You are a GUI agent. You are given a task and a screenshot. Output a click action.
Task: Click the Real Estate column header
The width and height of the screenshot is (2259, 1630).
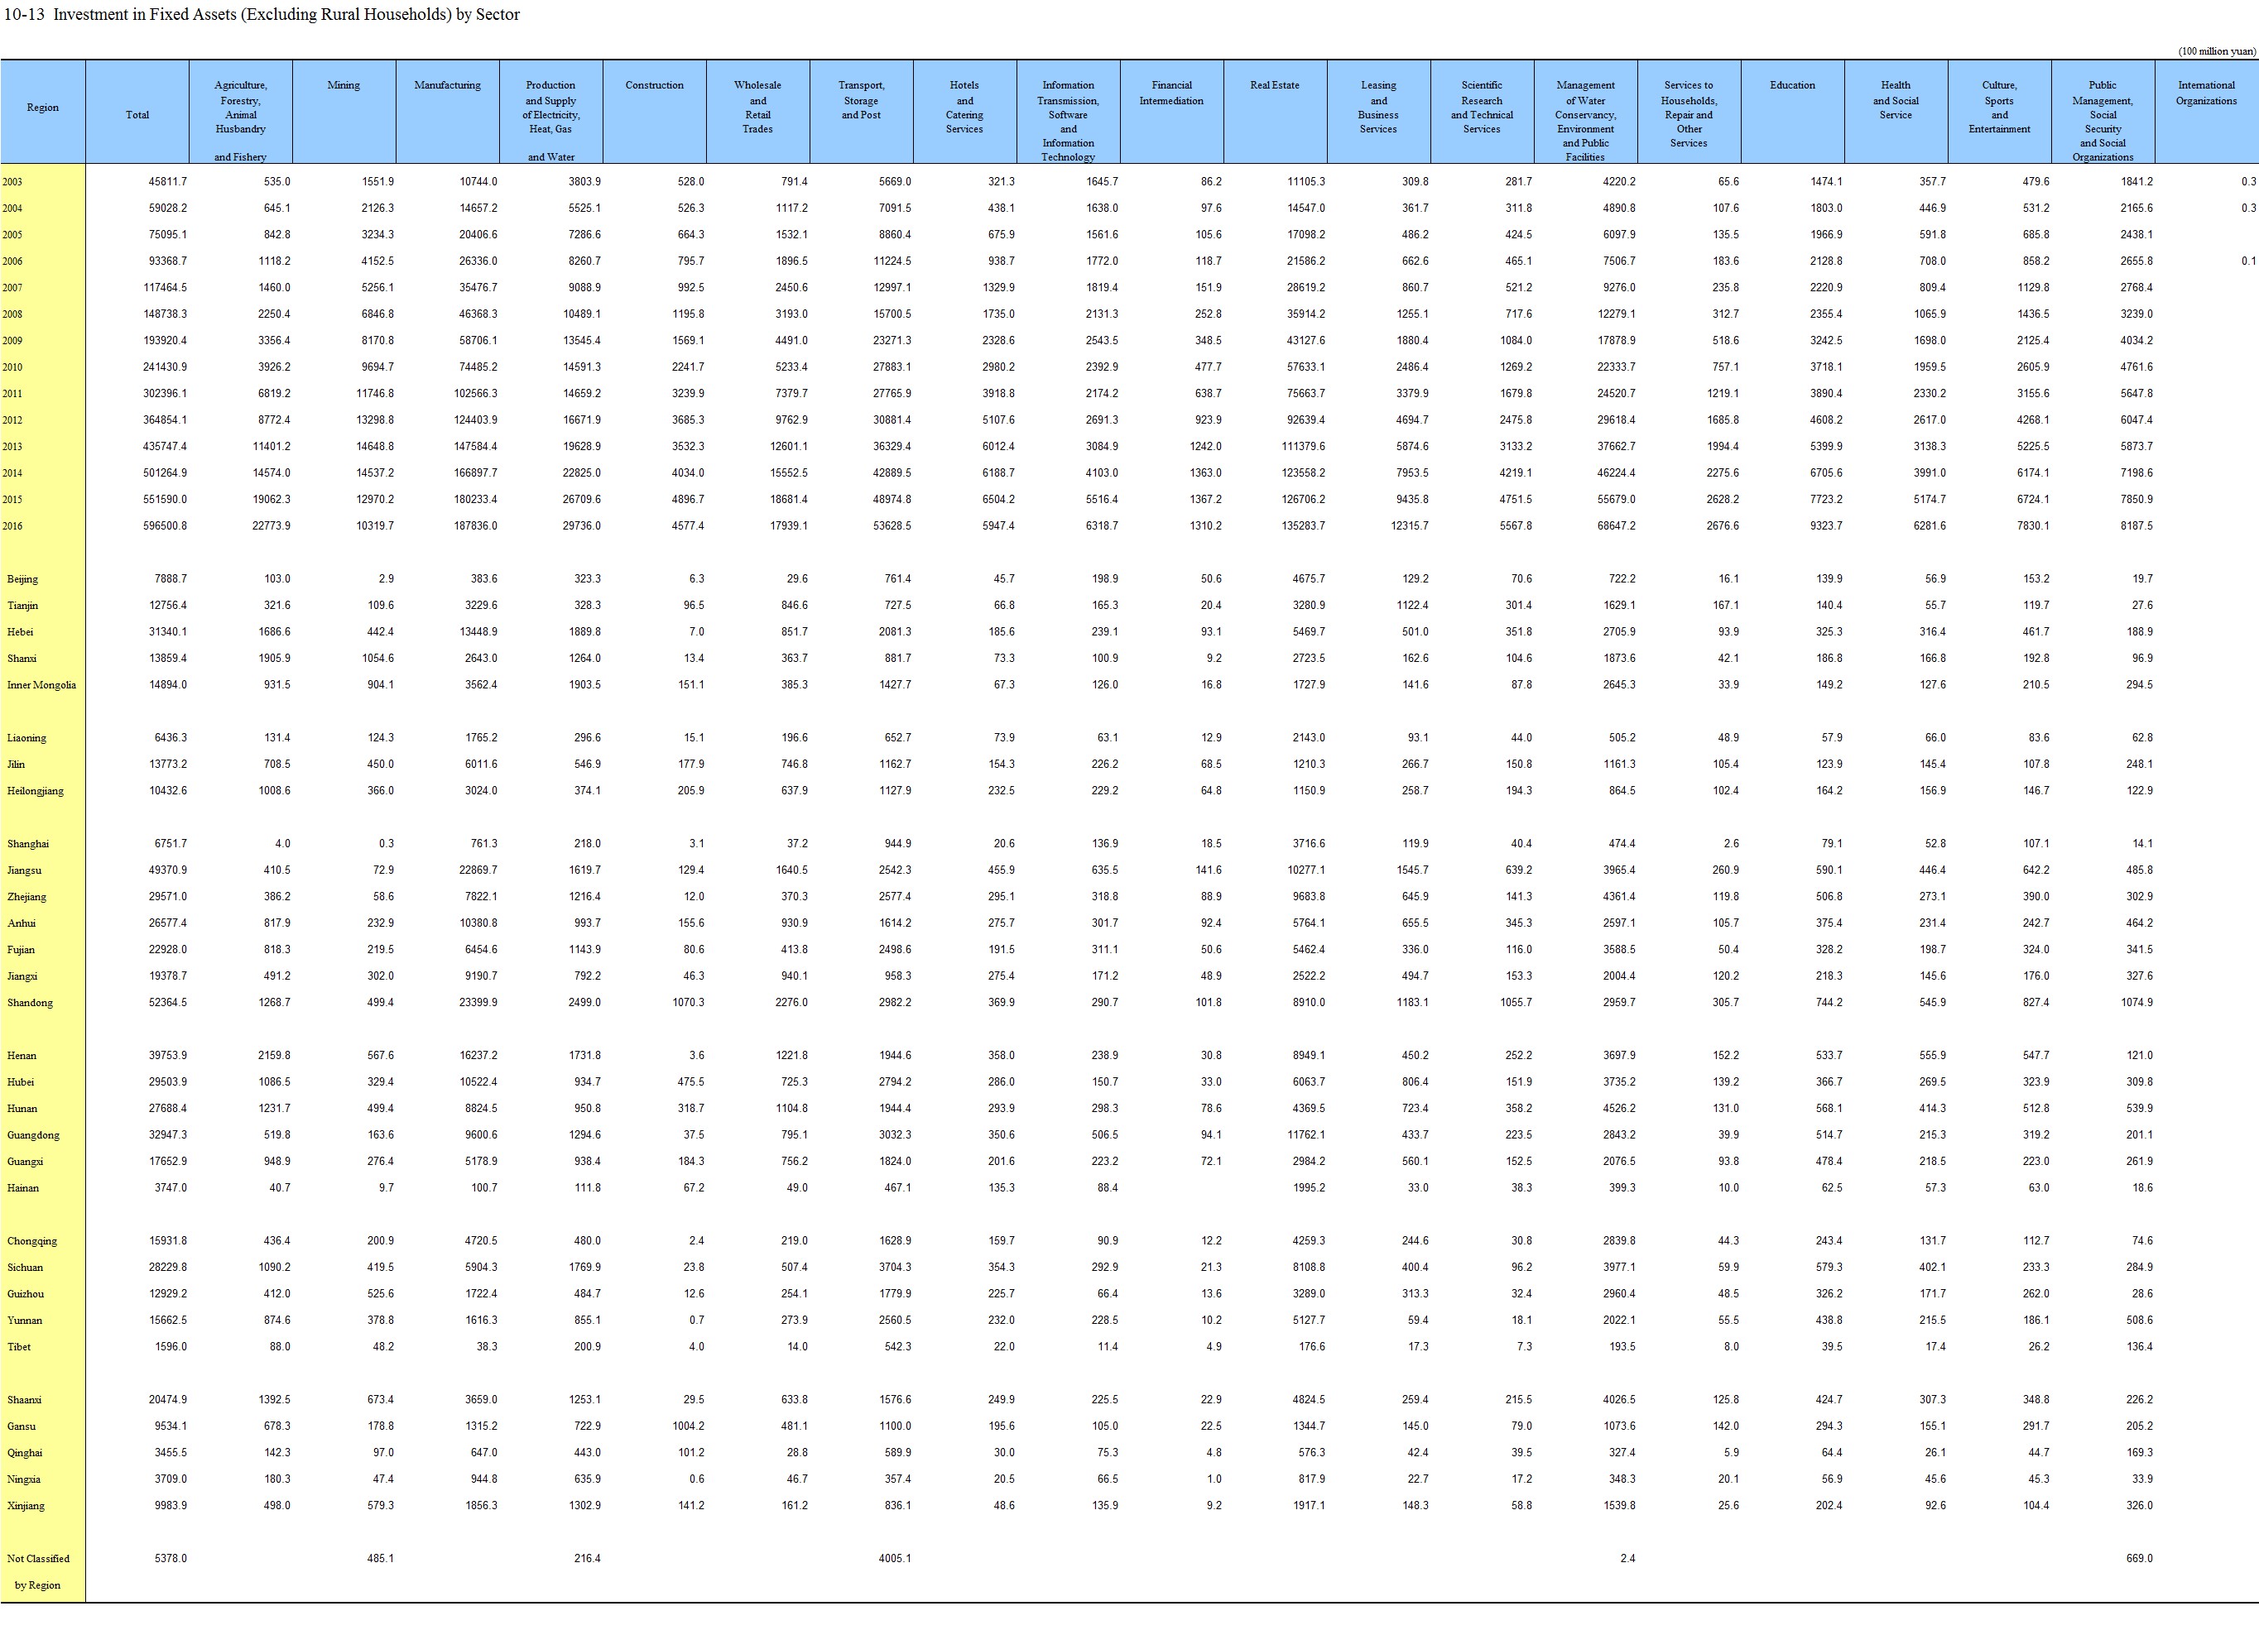tap(1275, 85)
